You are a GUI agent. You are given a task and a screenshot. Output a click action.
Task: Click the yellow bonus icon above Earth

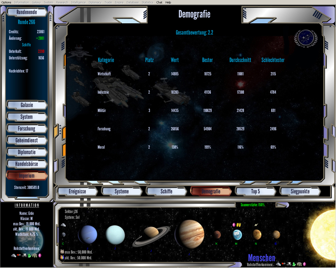[x=239, y=225]
